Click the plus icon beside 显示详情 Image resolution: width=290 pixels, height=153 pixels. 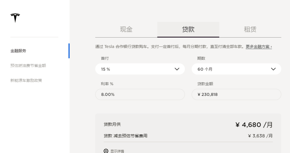point(106,151)
